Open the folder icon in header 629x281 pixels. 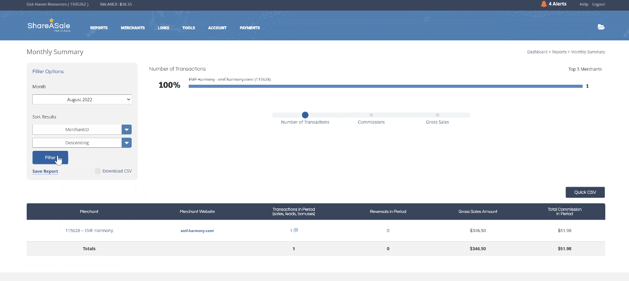click(601, 27)
